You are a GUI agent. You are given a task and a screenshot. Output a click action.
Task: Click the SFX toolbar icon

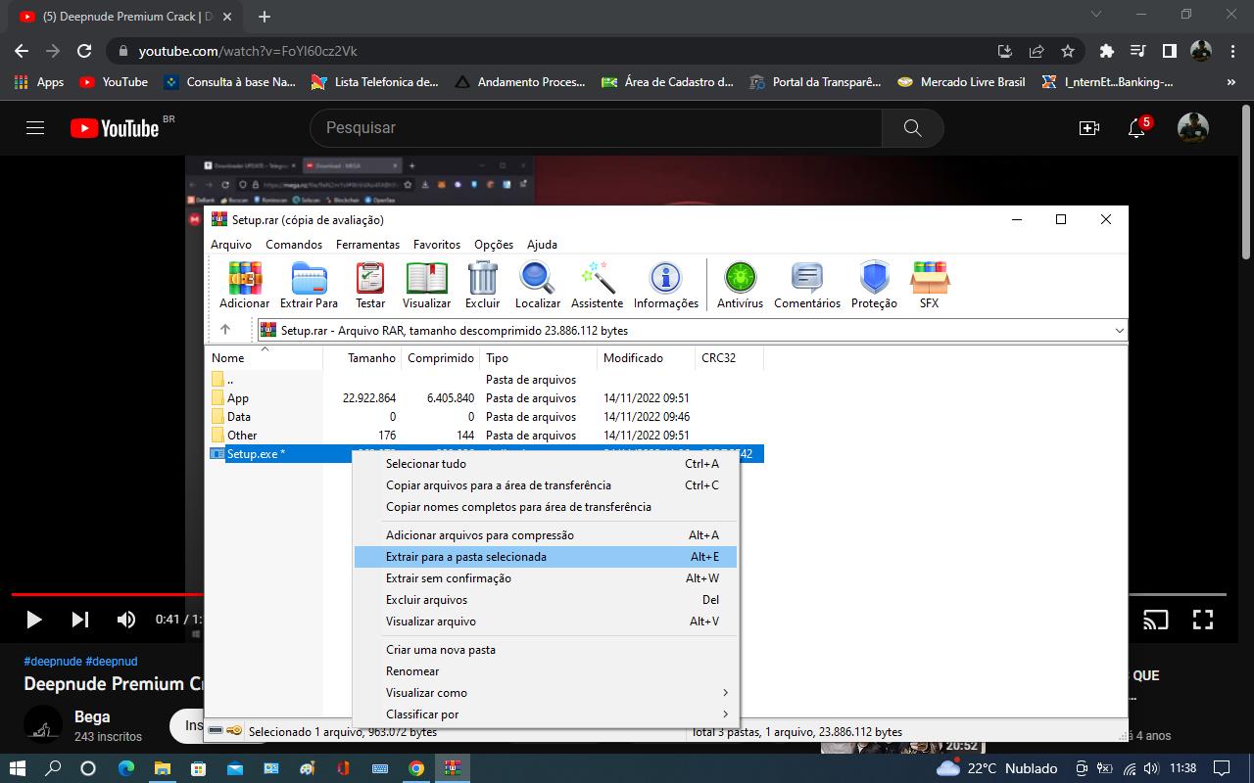[x=929, y=285]
